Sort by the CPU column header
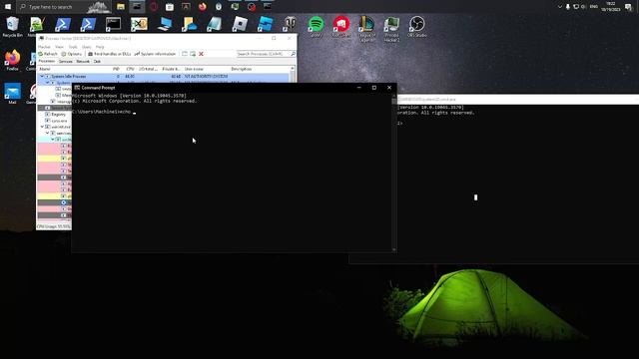The height and width of the screenshot is (359, 639). click(x=130, y=69)
